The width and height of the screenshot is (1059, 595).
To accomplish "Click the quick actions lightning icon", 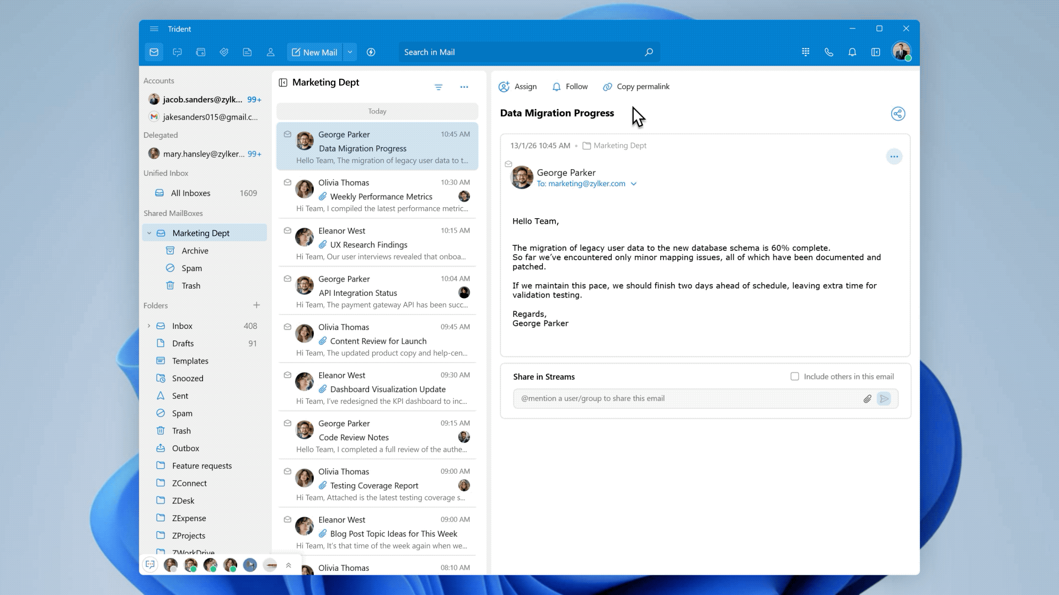I will [x=371, y=52].
